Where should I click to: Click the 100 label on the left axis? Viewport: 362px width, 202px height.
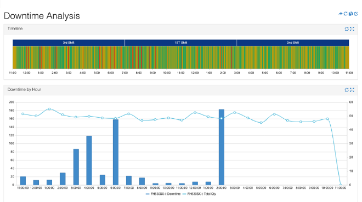pyautogui.click(x=12, y=143)
